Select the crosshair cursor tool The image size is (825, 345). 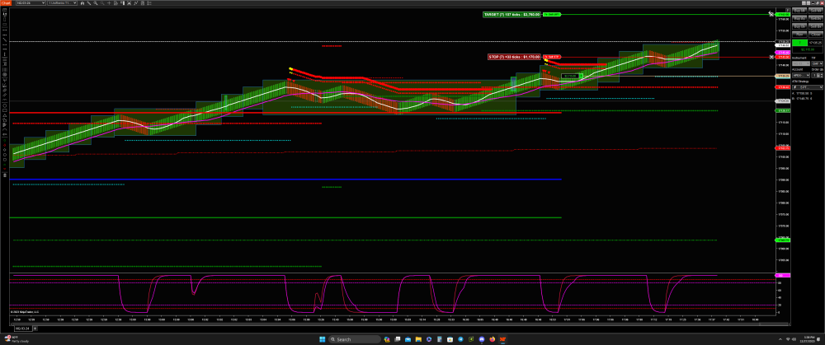109,3
